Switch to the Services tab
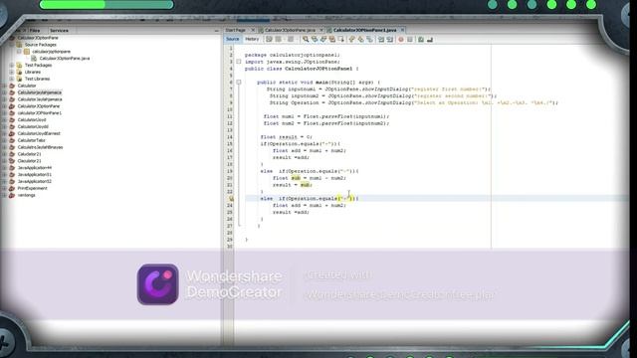 click(x=59, y=31)
